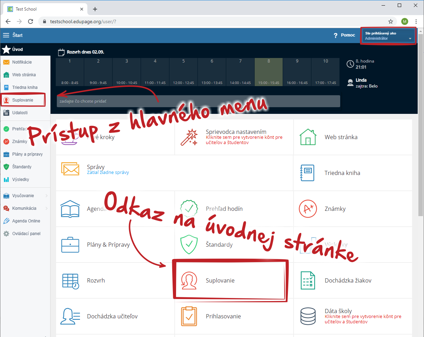Click the Dochádzka žiakov checklist icon

coord(308,280)
